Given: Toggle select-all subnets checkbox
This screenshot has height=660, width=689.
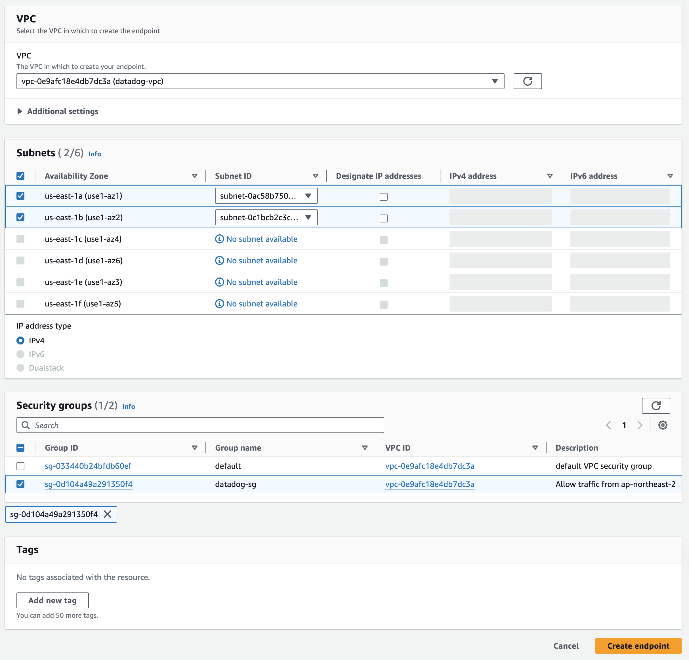Looking at the screenshot, I should pos(20,176).
